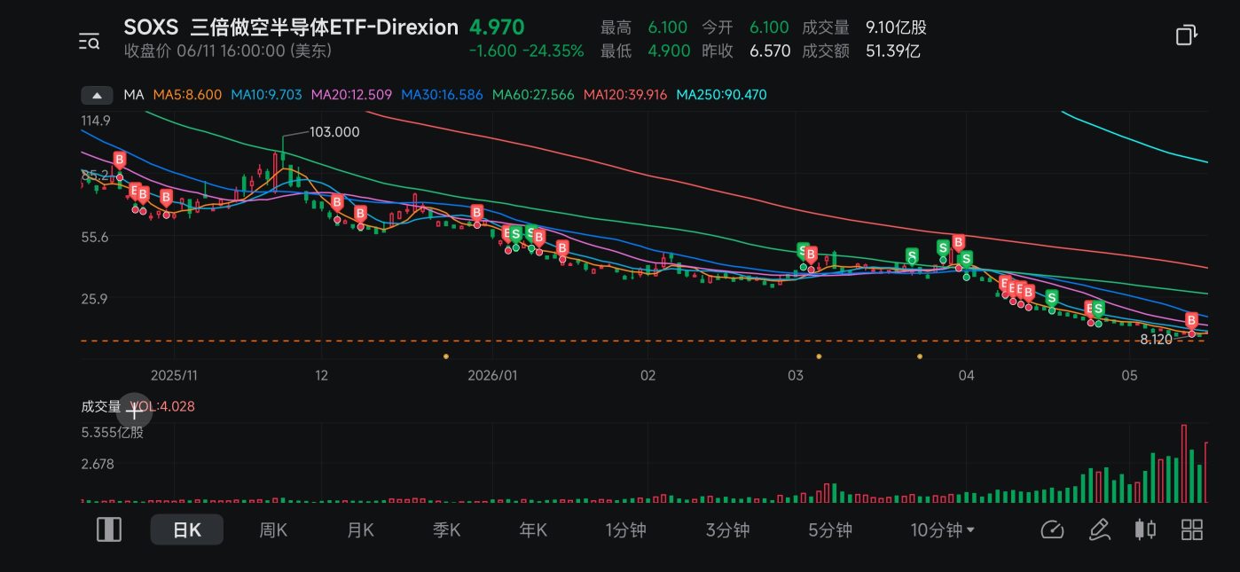Click the MA250:90.470 indicator label
The image size is (1240, 572).
(x=721, y=95)
